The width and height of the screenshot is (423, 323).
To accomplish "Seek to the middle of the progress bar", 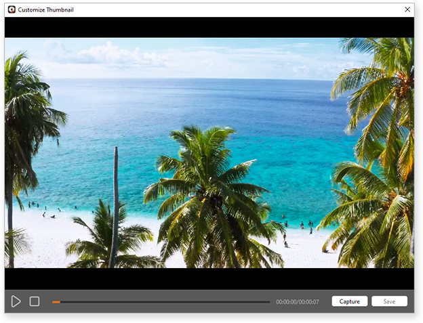I will [x=161, y=301].
